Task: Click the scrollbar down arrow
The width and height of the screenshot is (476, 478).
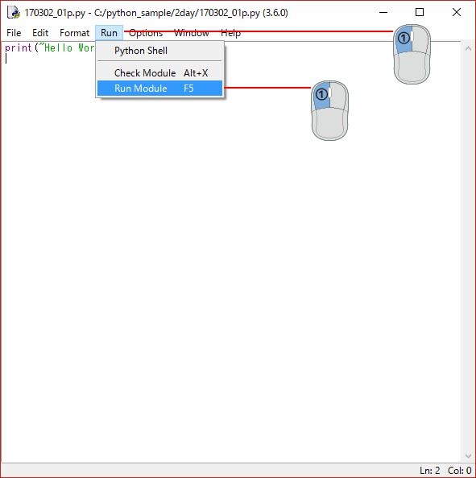Action: click(468, 456)
